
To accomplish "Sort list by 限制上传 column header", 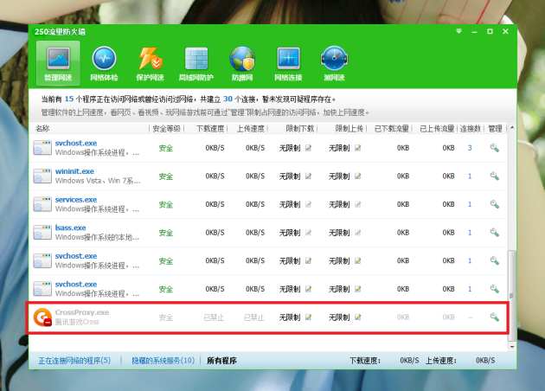I will click(349, 129).
